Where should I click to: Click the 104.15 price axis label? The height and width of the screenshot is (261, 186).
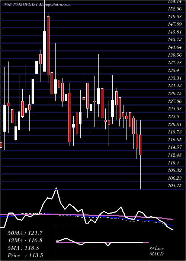[174, 186]
